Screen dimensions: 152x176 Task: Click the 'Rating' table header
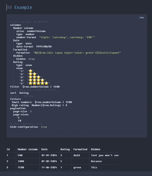[x=65, y=149]
